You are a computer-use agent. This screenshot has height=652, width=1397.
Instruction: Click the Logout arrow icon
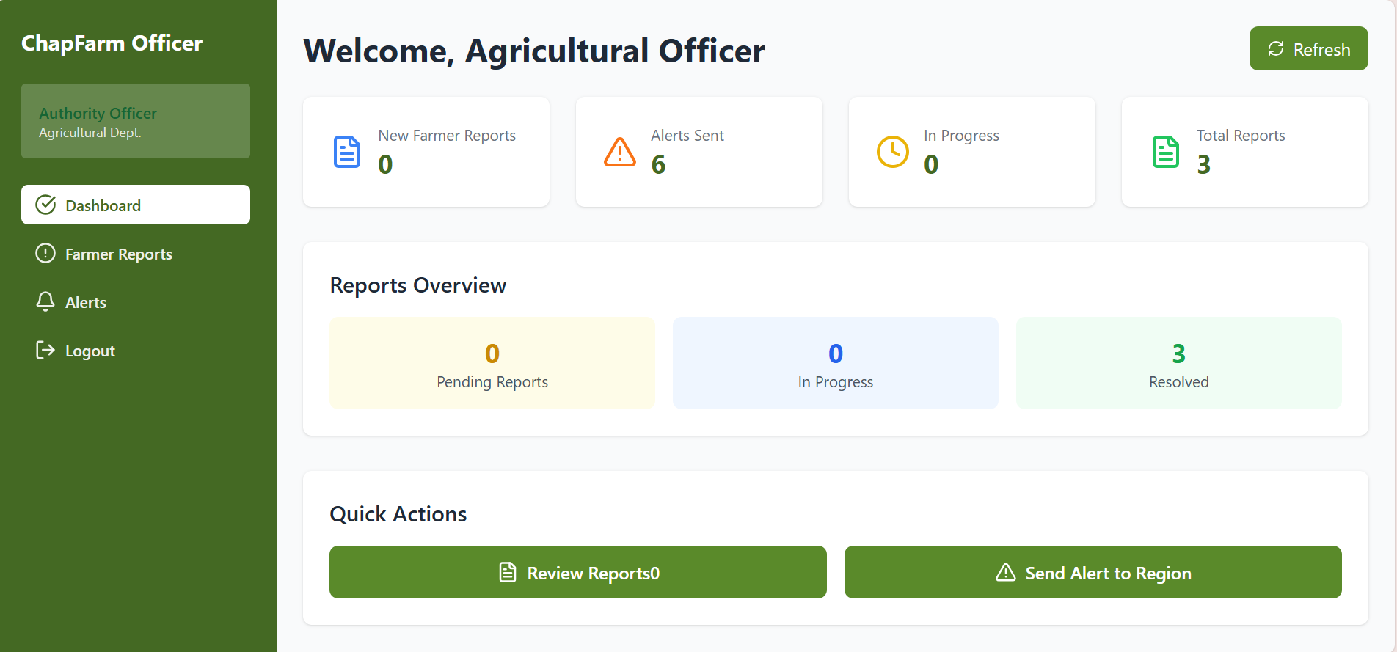coord(45,350)
